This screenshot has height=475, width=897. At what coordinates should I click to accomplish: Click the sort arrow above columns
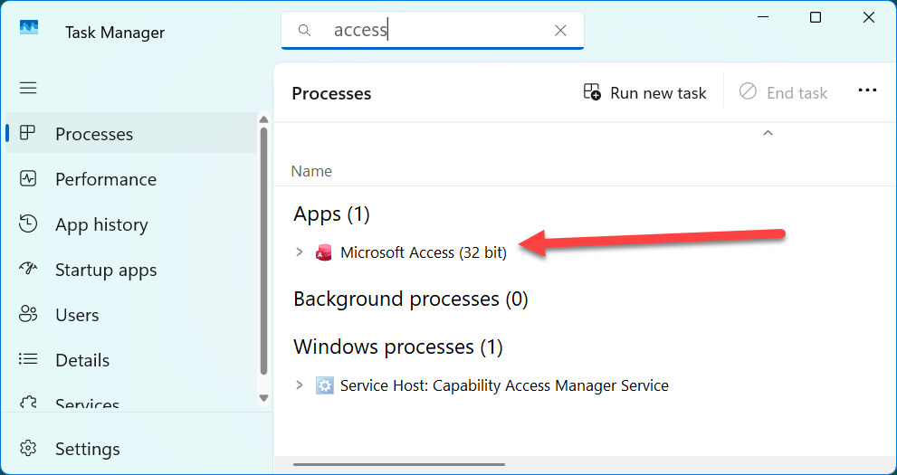(x=768, y=133)
